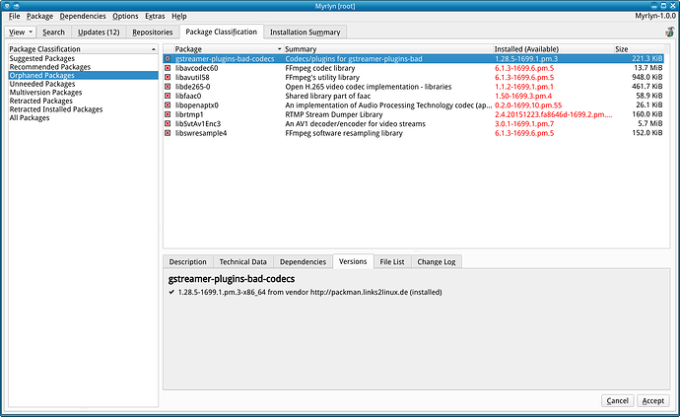Image resolution: width=680 pixels, height=417 pixels.
Task: Open the Package menu
Action: pos(39,16)
